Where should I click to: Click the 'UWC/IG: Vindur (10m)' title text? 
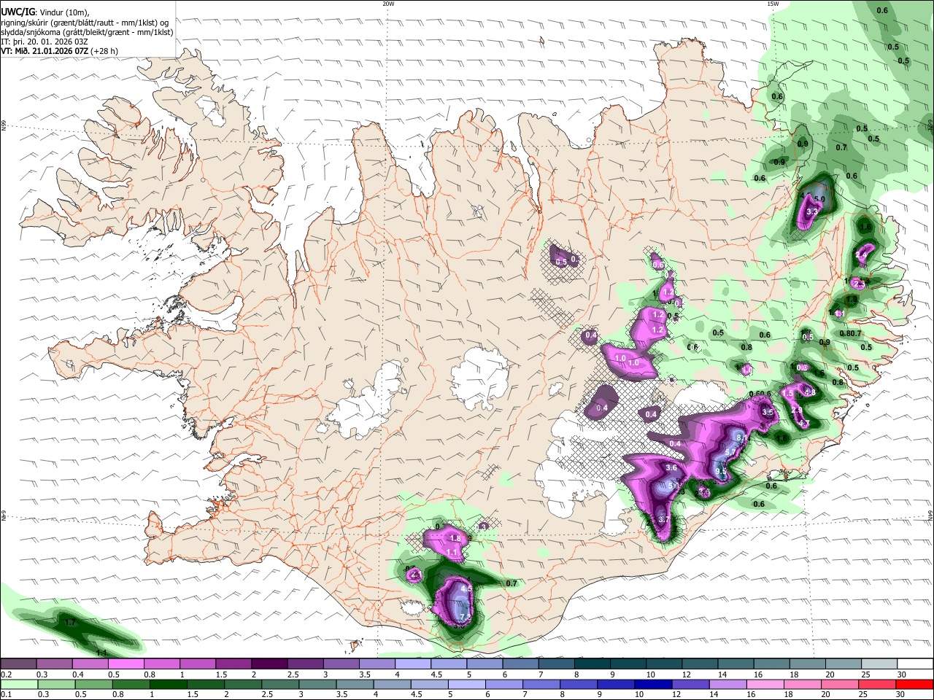point(45,12)
